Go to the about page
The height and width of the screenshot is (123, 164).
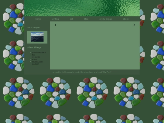tap(126, 19)
